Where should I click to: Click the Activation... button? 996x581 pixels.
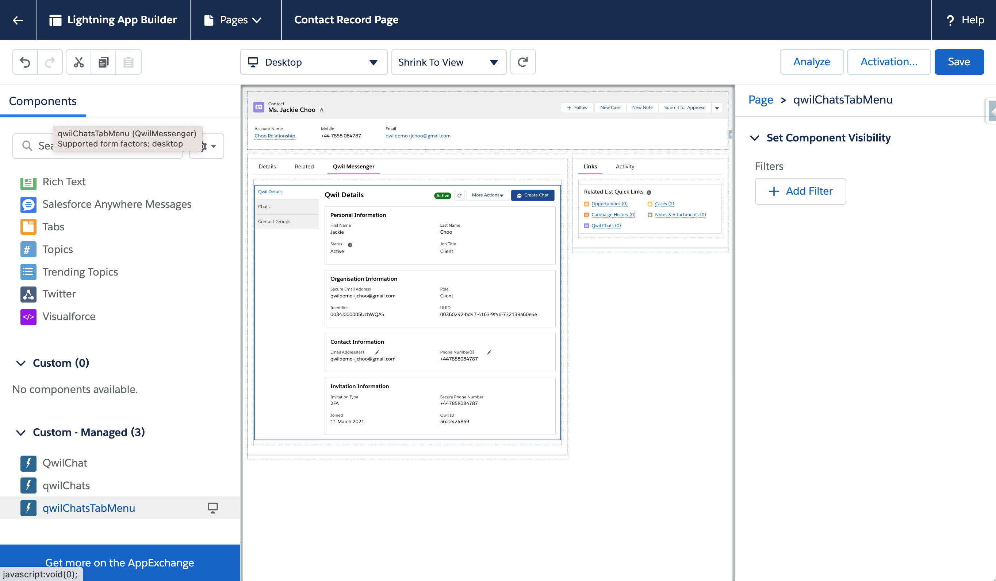889,62
